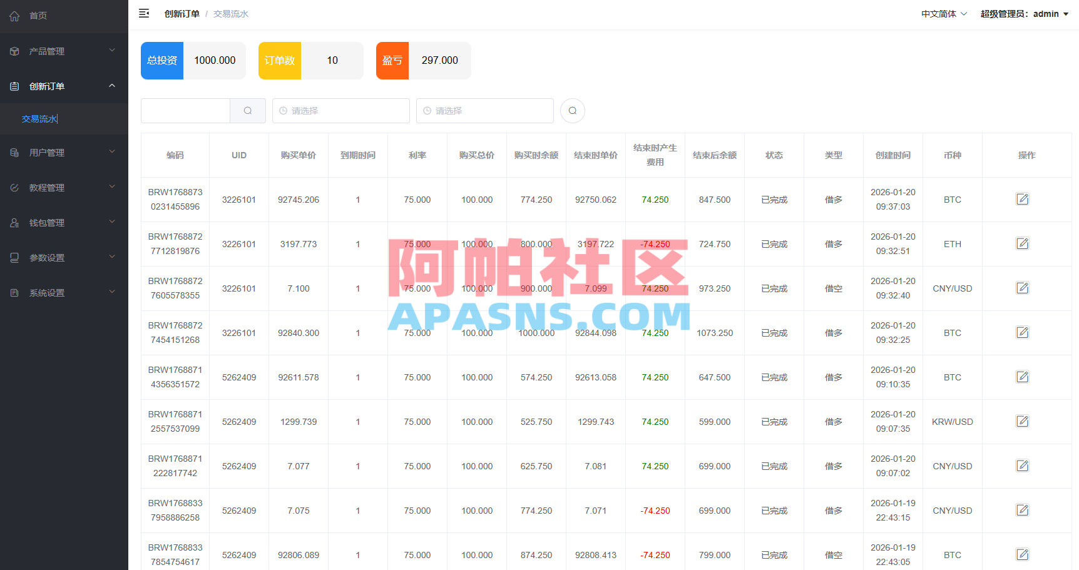Open the admin account dropdown
The image size is (1079, 570).
coord(1025,14)
